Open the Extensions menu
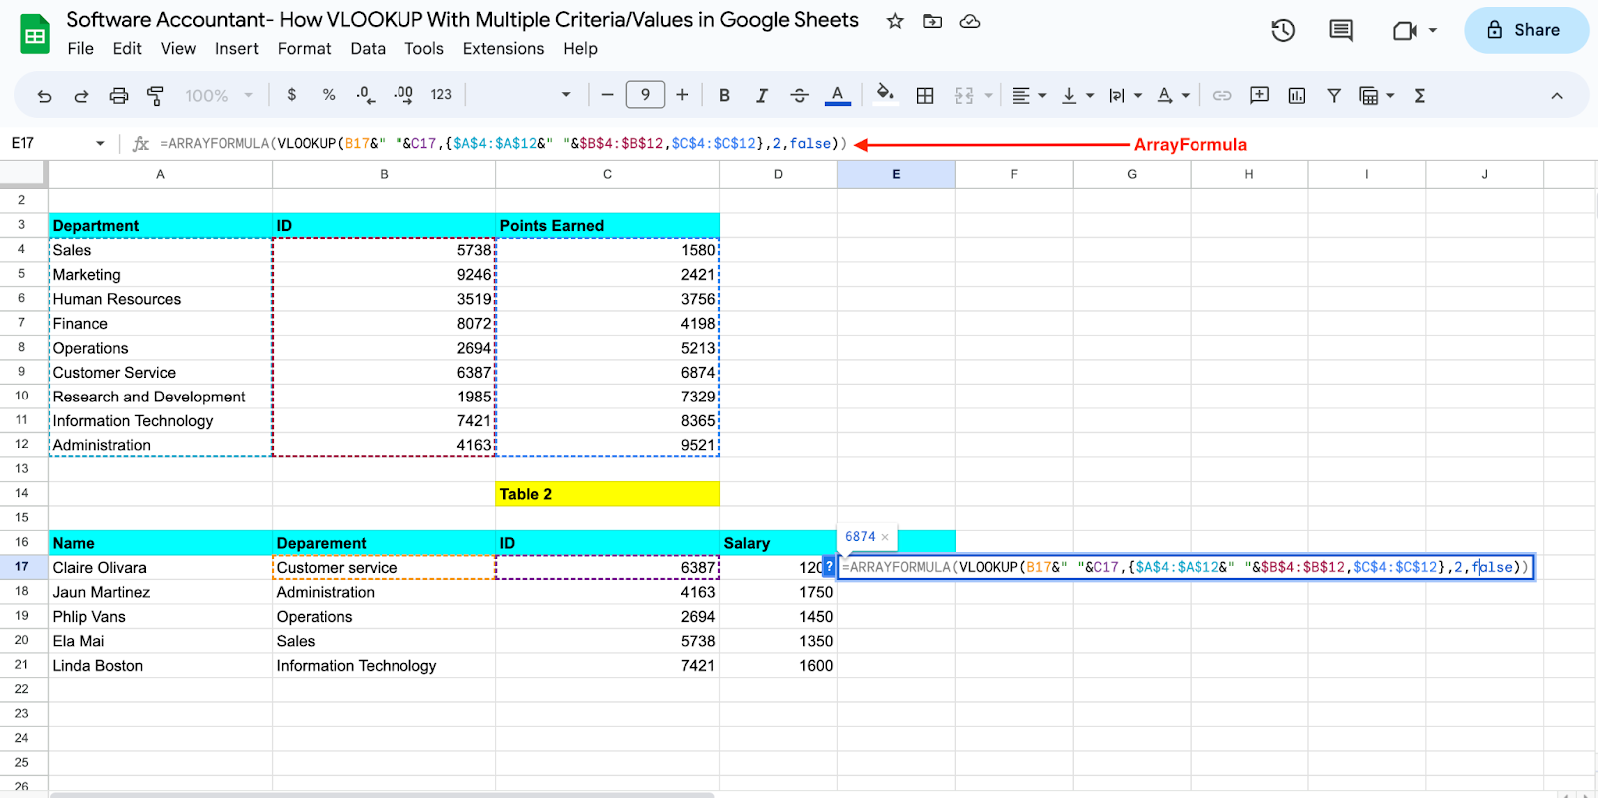 coord(503,48)
